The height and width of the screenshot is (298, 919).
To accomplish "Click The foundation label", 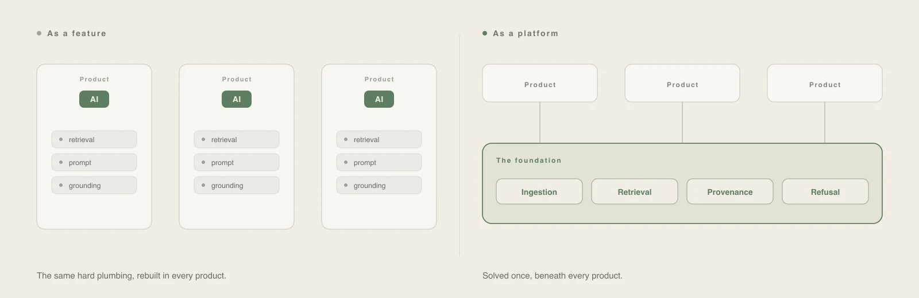I will pyautogui.click(x=529, y=160).
